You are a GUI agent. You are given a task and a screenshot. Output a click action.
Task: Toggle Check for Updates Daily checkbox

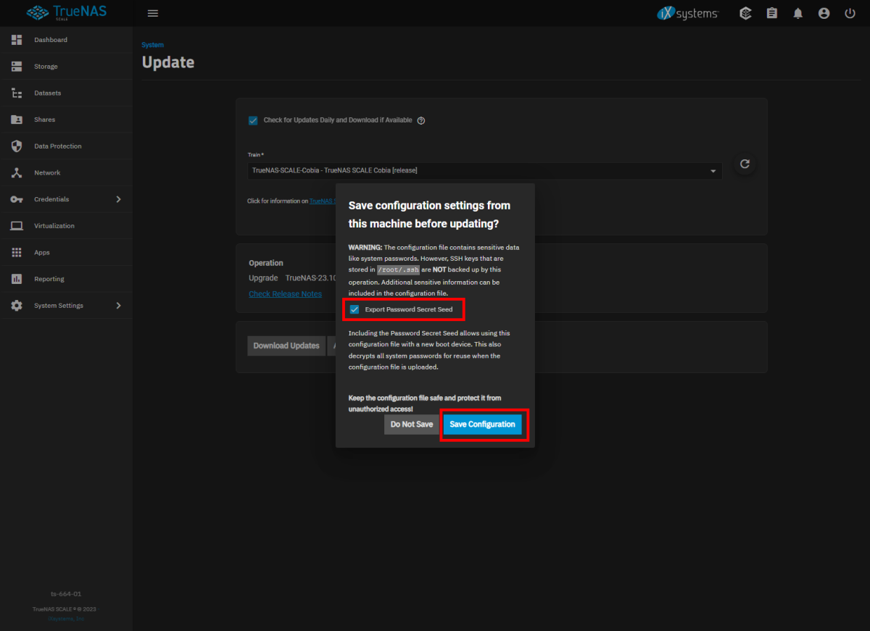coord(253,120)
